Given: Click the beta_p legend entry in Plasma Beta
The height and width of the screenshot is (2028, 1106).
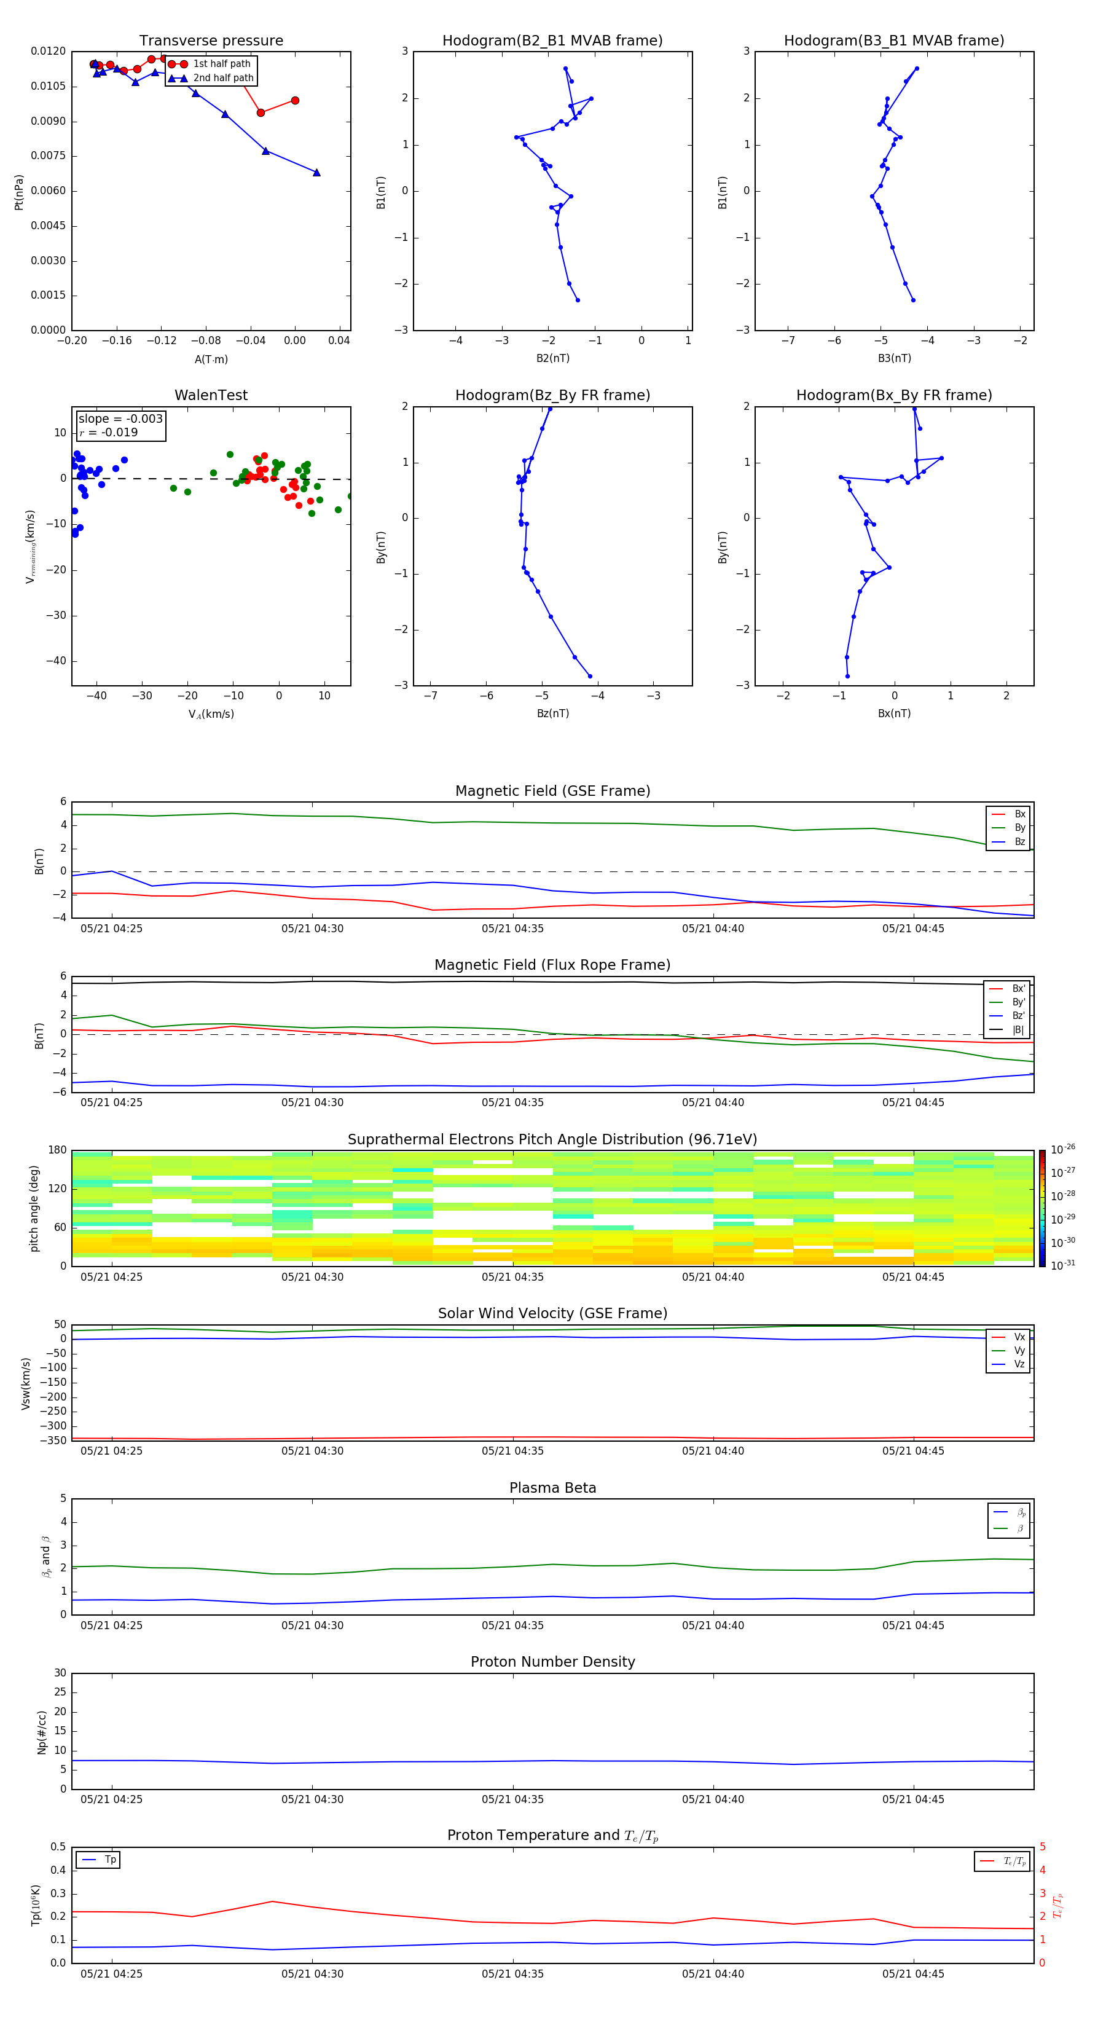Looking at the screenshot, I should pos(1009,1512).
